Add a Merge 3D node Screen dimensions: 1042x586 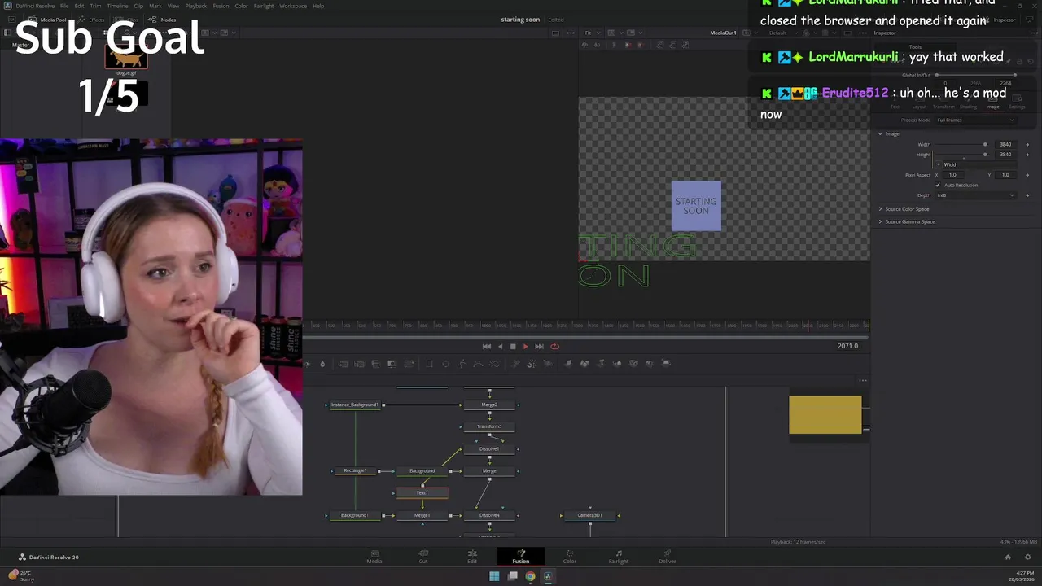point(617,363)
